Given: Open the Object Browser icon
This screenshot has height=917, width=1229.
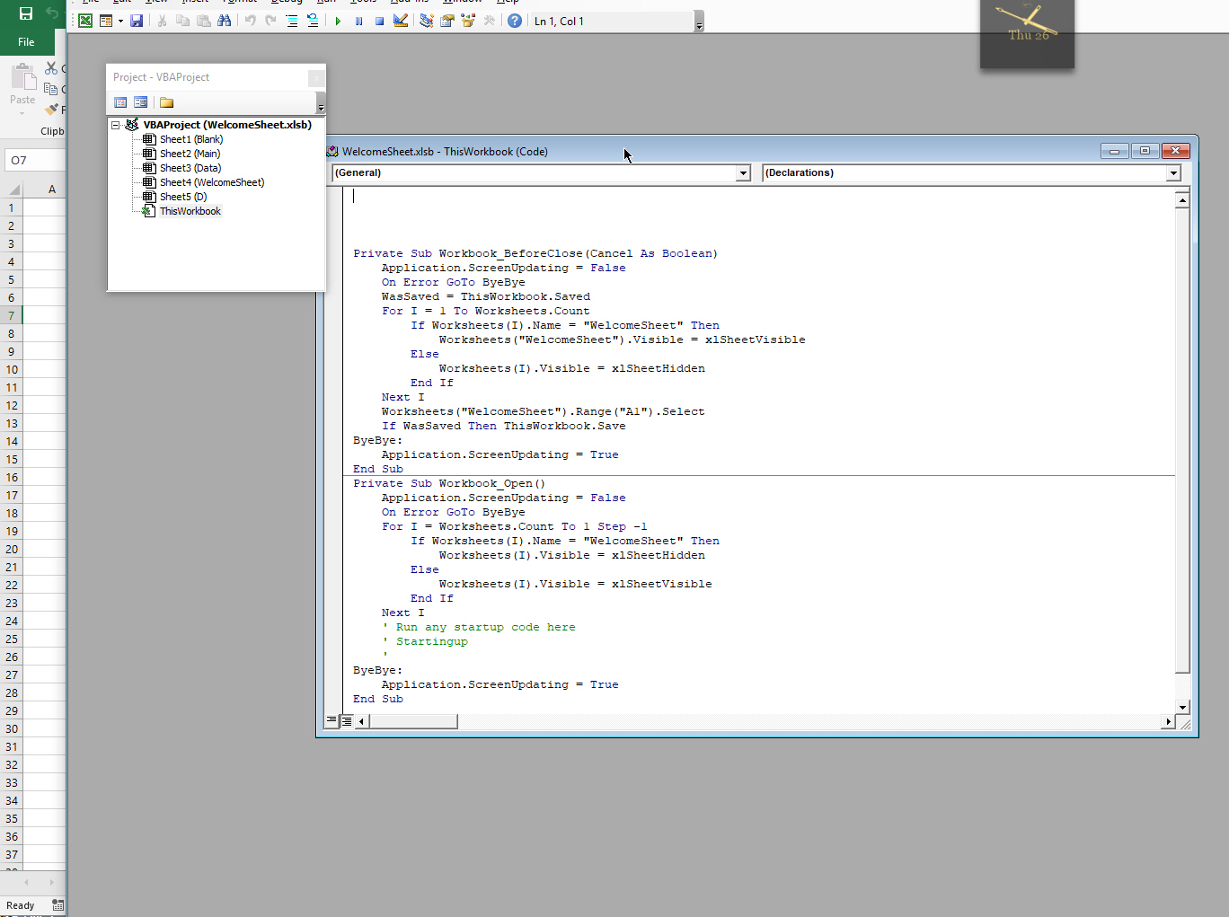Looking at the screenshot, I should [x=468, y=21].
